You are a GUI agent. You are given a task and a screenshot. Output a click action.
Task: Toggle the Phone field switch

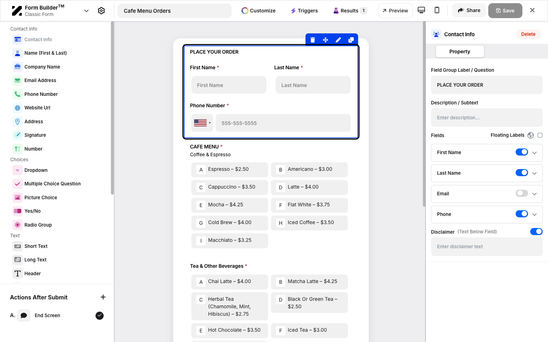[522, 214]
